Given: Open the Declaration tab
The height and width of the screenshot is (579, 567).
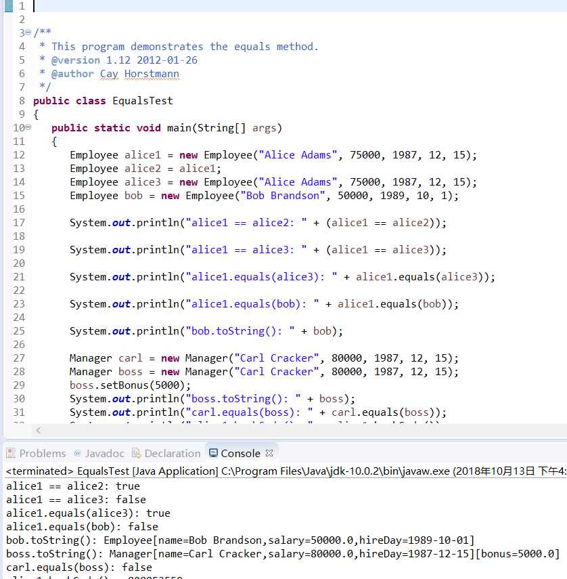Looking at the screenshot, I should click(x=166, y=453).
